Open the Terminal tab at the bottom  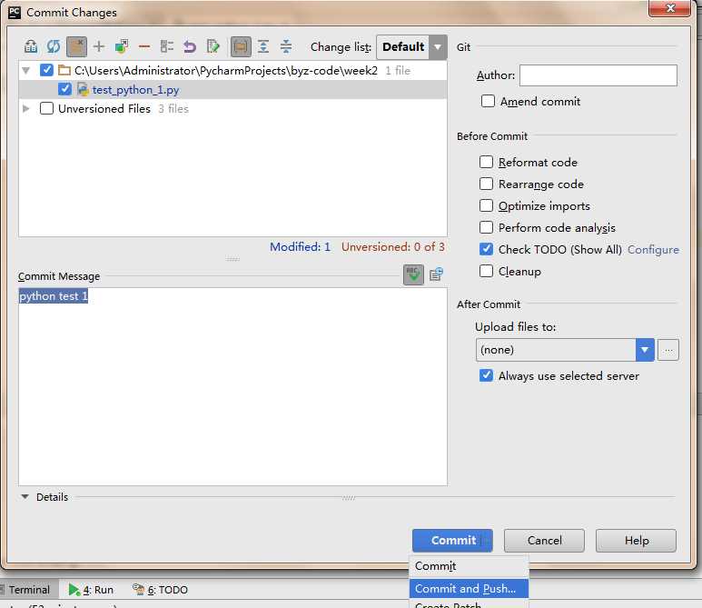tap(28, 590)
